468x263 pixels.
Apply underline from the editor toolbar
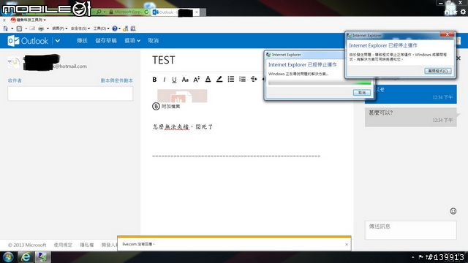coord(174,80)
